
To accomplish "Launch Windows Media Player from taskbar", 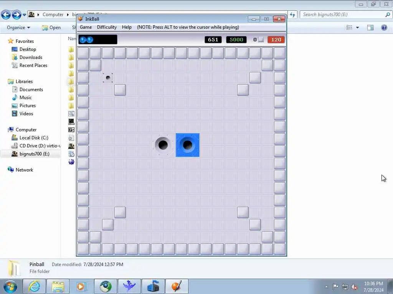I will 81,286.
